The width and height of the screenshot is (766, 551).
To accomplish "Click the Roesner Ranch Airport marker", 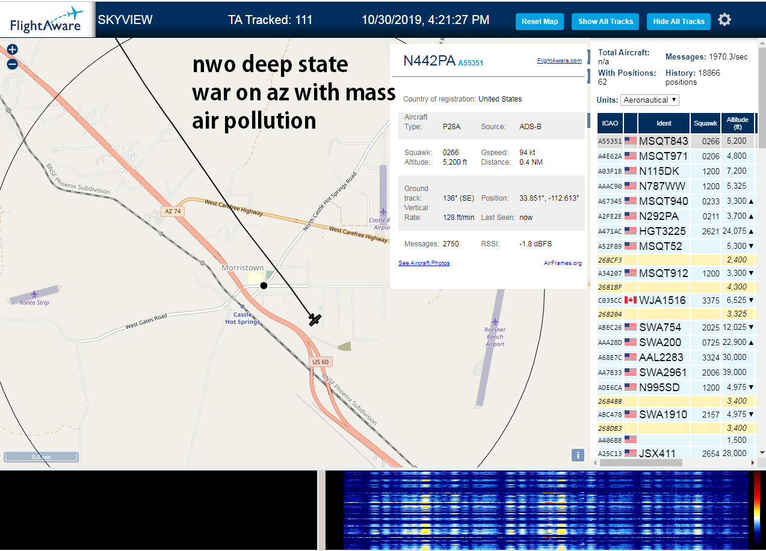I will pyautogui.click(x=495, y=321).
